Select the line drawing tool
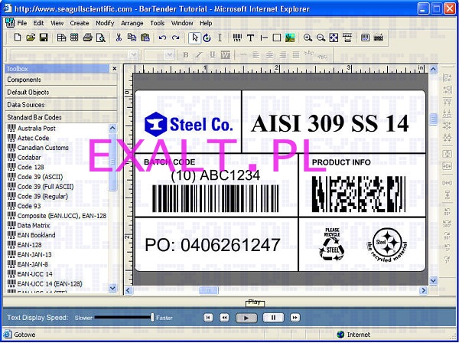The height and width of the screenshot is (343, 459). pos(264,38)
